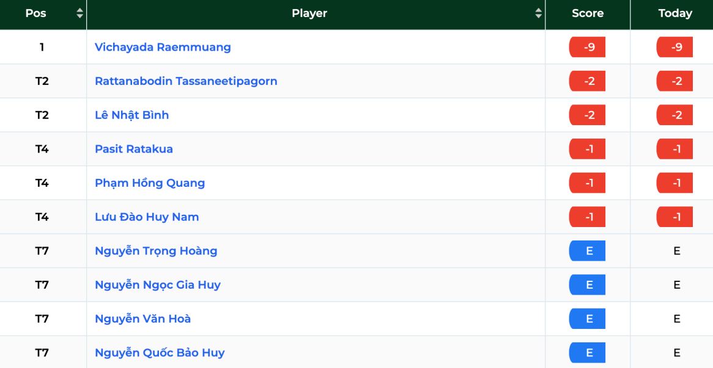The height and width of the screenshot is (368, 713).
Task: Click the red -9 Today badge
Action: [x=674, y=47]
